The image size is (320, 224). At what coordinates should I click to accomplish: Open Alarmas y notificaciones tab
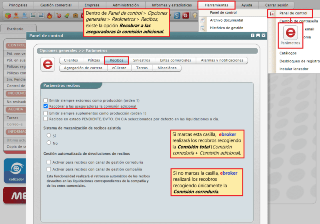222,60
